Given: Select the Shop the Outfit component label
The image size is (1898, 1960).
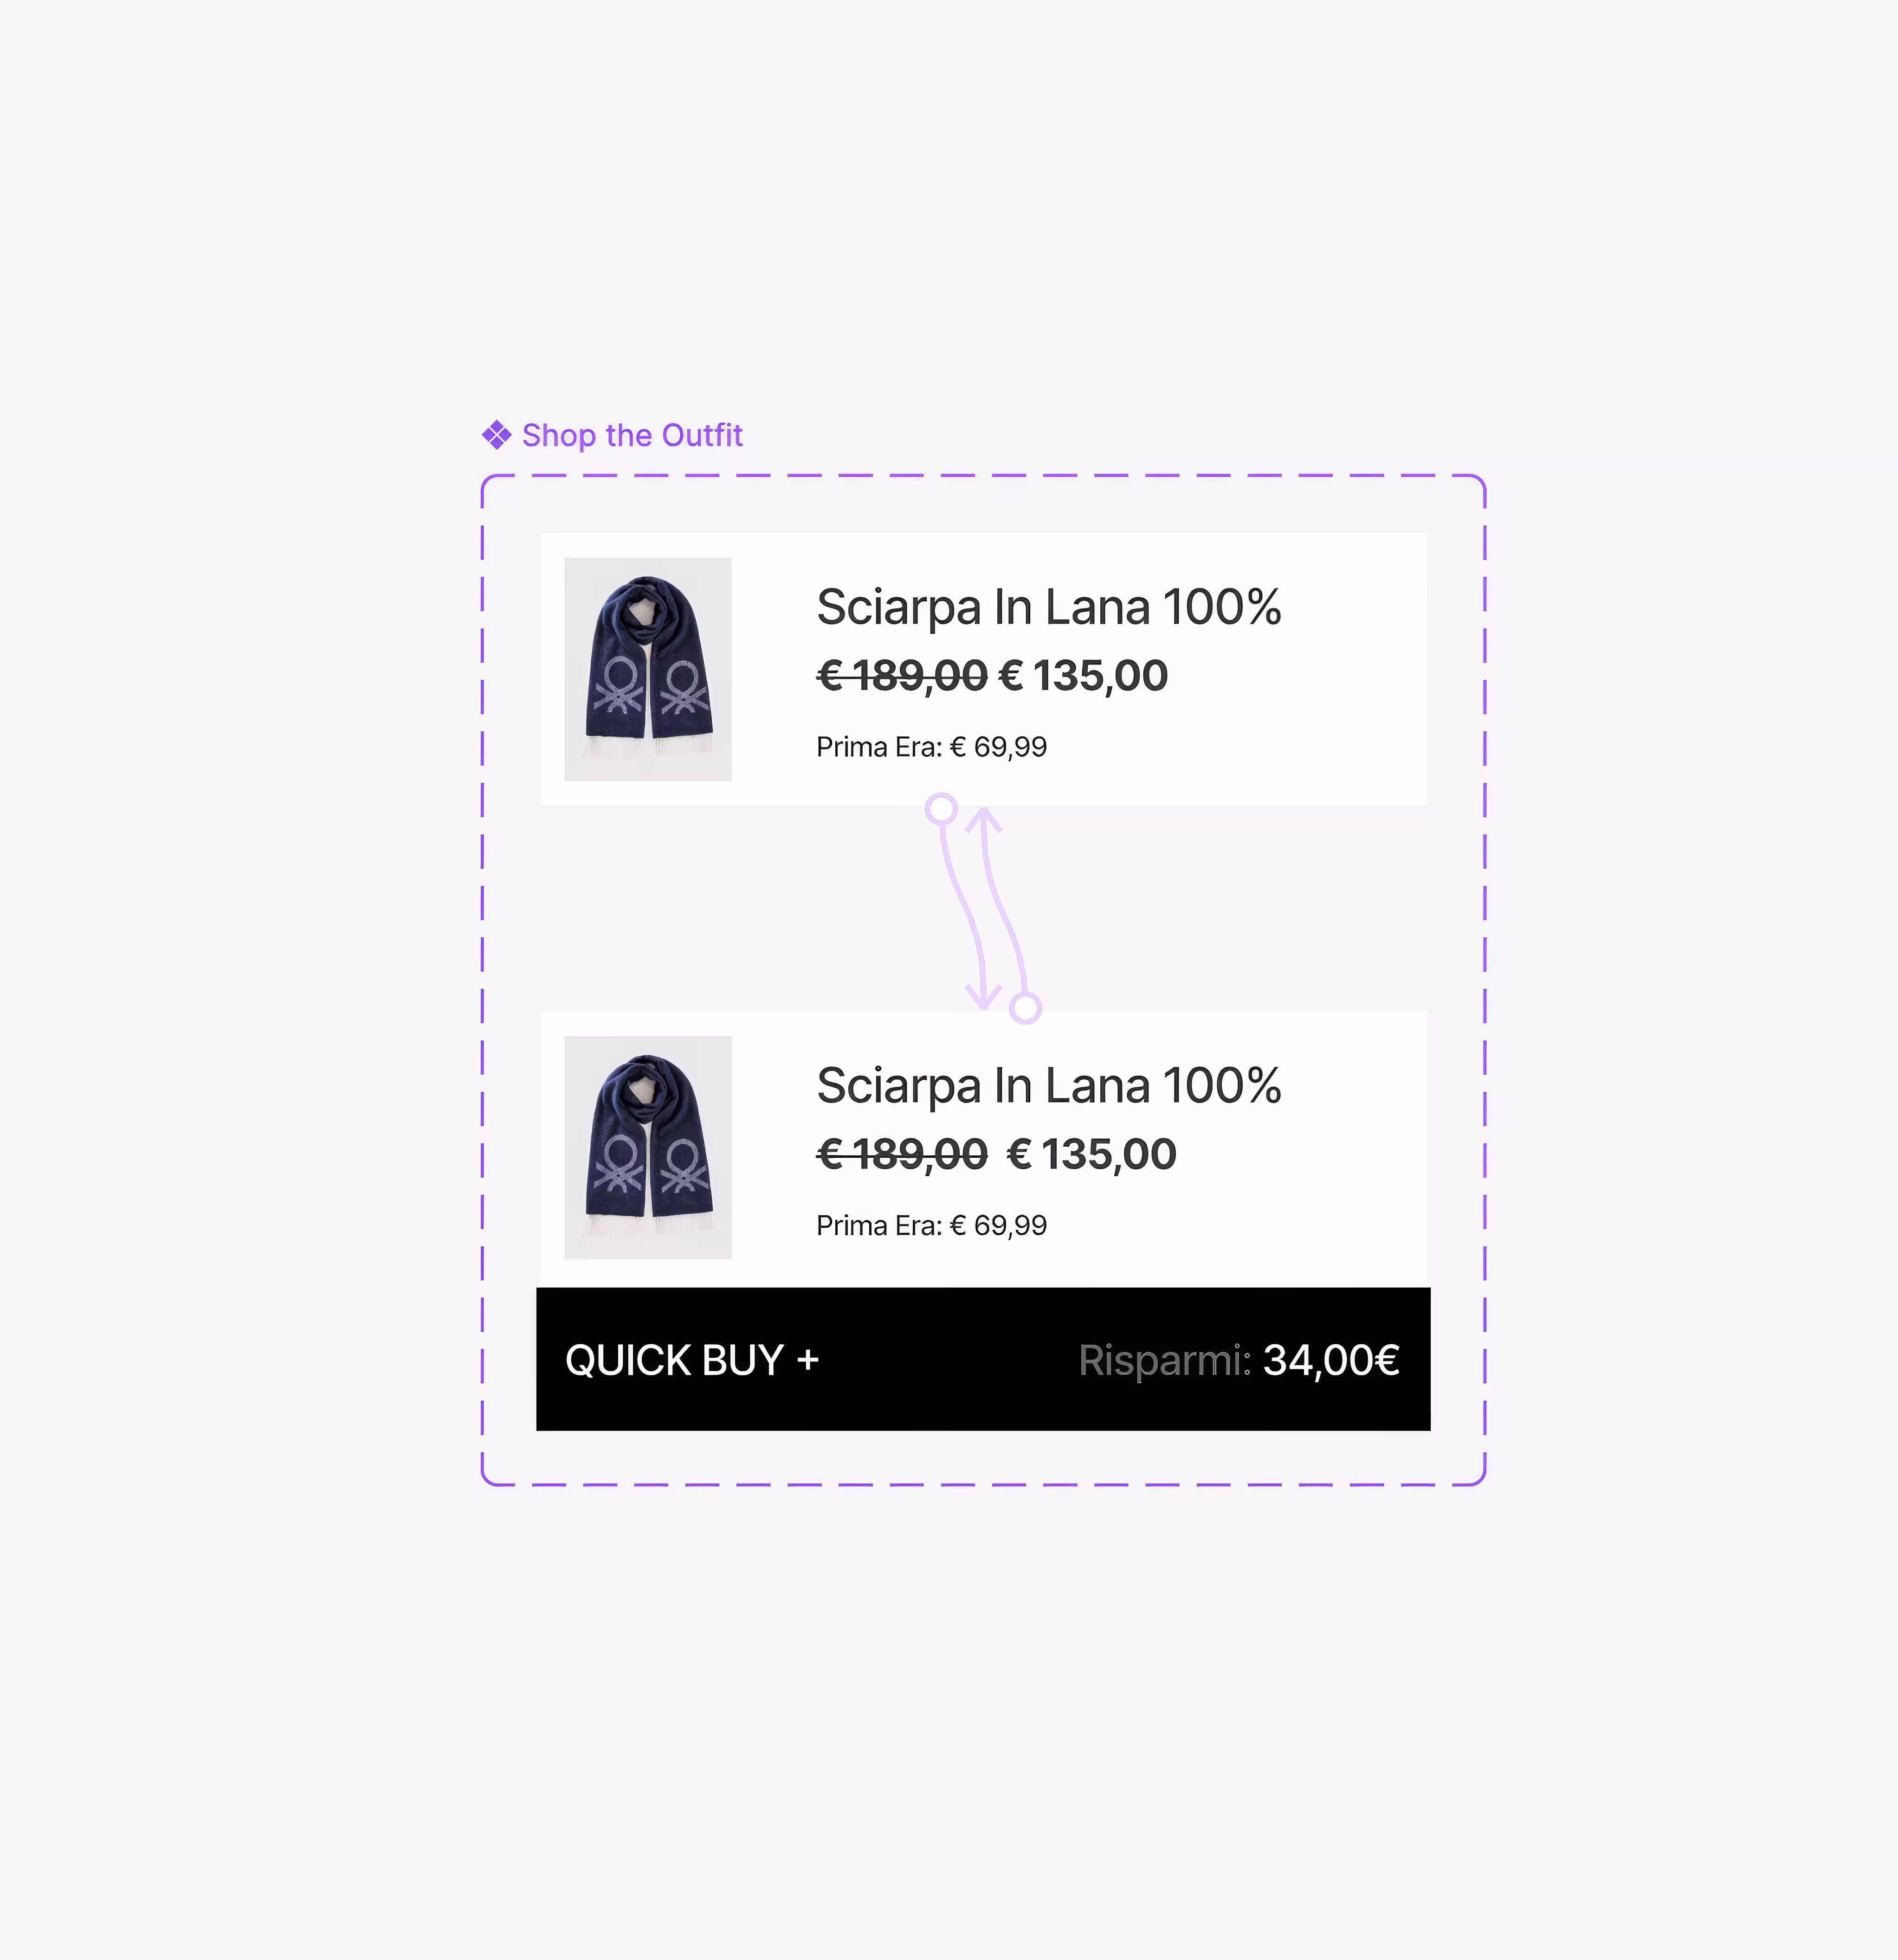Looking at the screenshot, I should click(x=632, y=435).
